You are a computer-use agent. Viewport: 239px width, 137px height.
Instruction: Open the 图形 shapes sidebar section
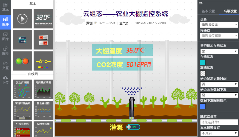click(5, 51)
